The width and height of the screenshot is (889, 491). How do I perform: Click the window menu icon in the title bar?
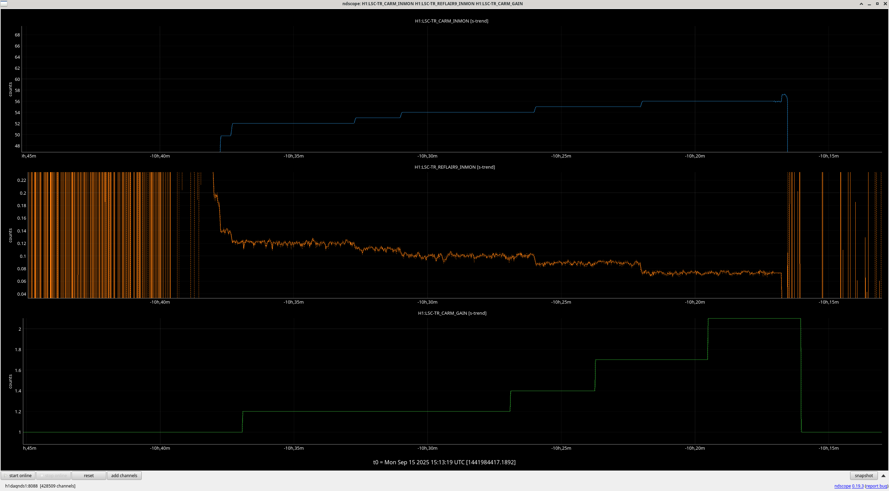coord(4,4)
